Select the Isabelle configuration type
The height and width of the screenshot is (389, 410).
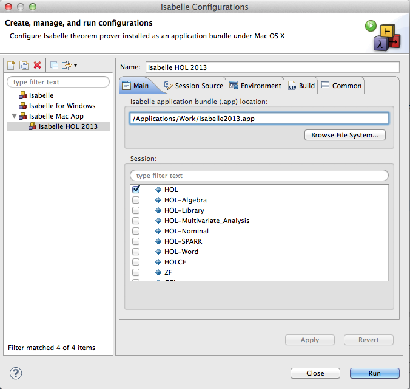41,95
